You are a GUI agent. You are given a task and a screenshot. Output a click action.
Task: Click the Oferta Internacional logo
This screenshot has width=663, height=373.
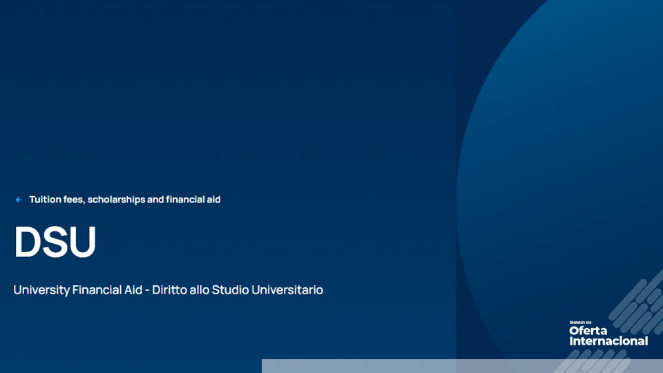click(x=608, y=335)
